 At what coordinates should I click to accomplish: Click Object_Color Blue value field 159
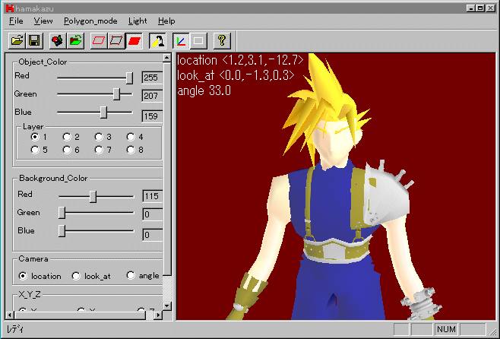tap(153, 116)
